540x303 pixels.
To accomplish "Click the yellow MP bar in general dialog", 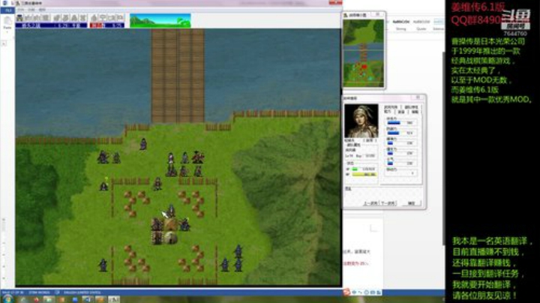I will click(364, 175).
